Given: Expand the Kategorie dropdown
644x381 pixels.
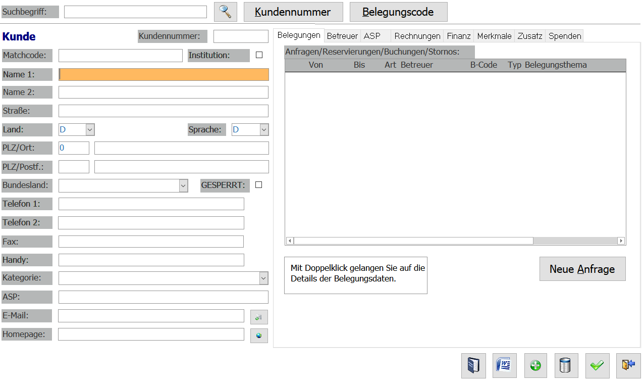Looking at the screenshot, I should click(x=263, y=278).
